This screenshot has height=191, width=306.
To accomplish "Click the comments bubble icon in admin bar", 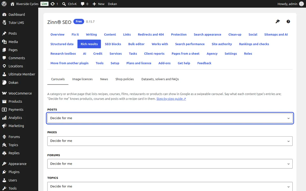I will coord(83,4).
